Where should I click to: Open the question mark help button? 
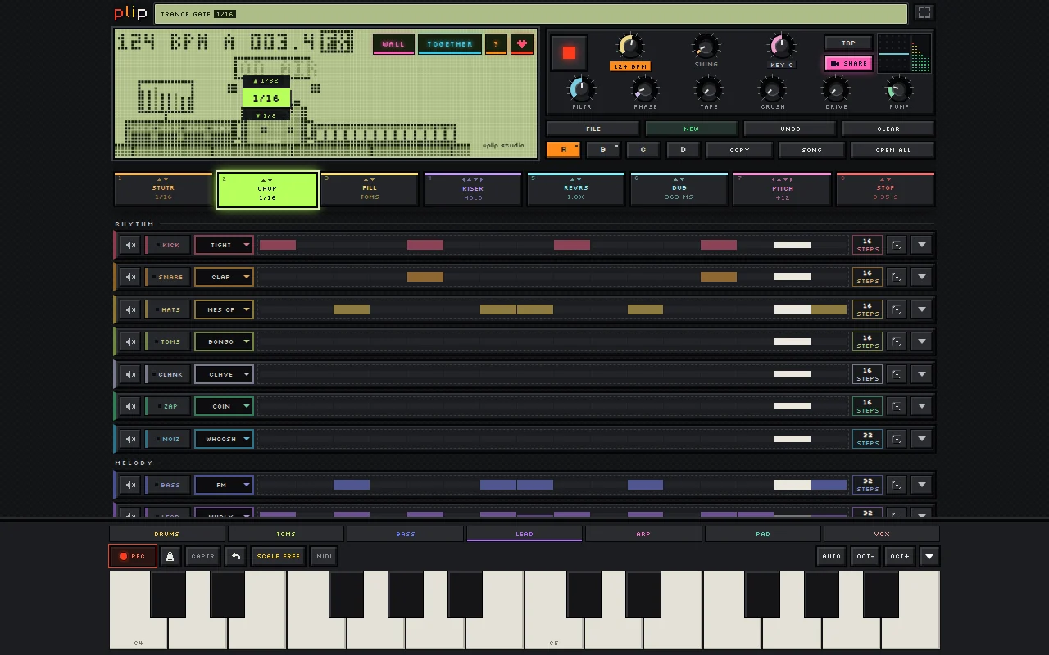(496, 43)
